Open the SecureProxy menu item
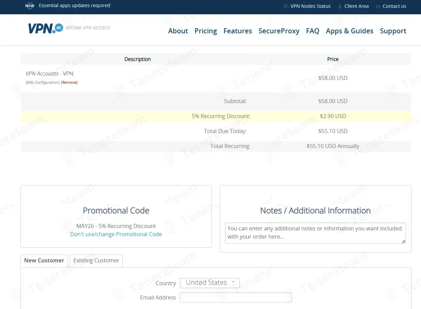This screenshot has width=421, height=309. point(279,31)
